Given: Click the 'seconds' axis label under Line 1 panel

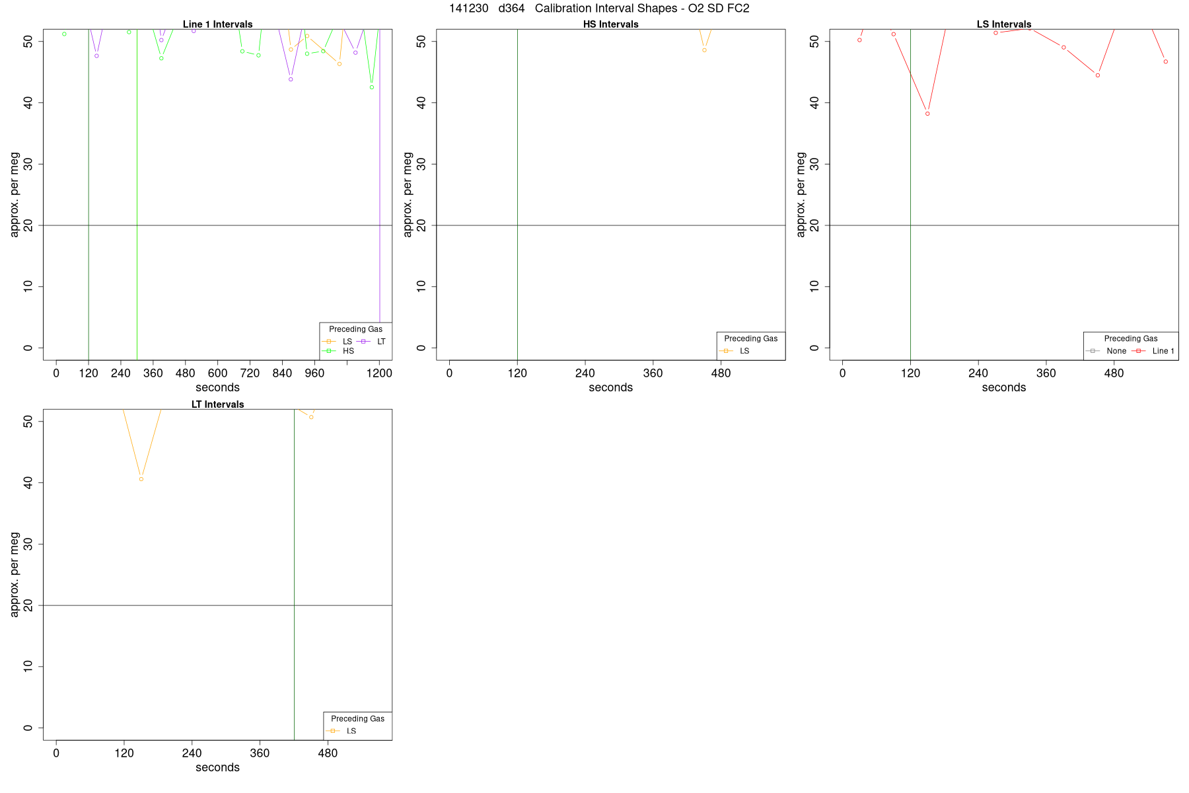Looking at the screenshot, I should (217, 387).
